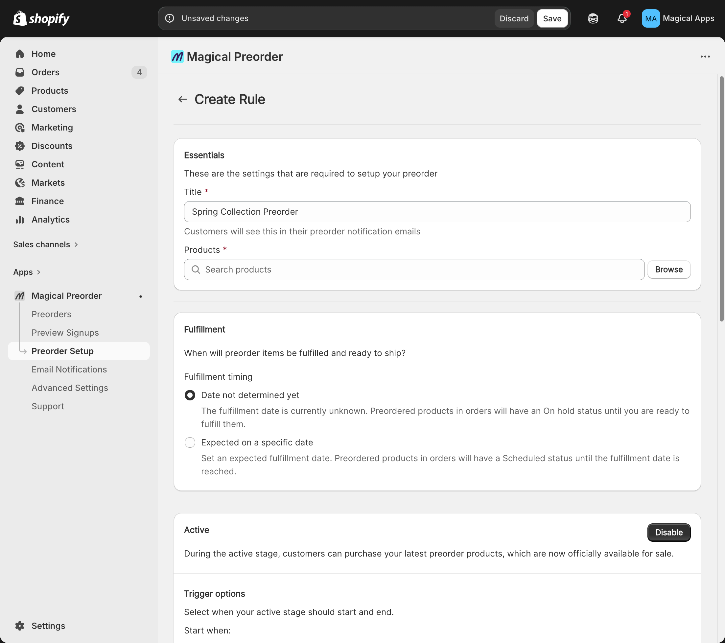Open Analytics from the sidebar
Screen dimensions: 725x643
pos(50,219)
